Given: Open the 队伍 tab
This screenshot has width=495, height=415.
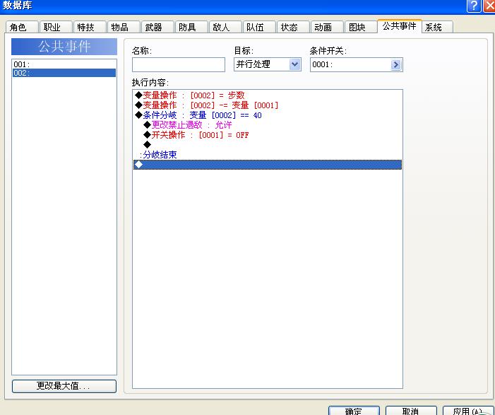Looking at the screenshot, I should pos(259,27).
